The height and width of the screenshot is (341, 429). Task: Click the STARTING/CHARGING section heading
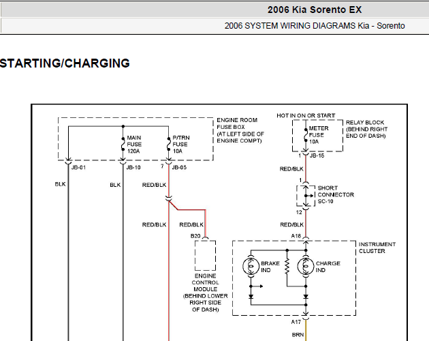coord(65,63)
